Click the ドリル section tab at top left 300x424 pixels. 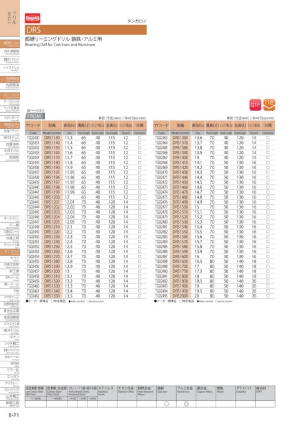(x=10, y=18)
